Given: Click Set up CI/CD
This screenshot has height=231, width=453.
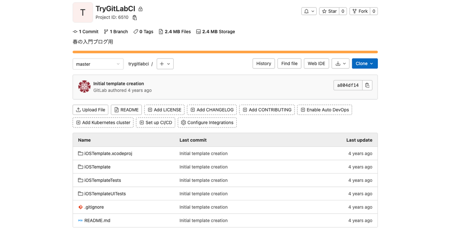Looking at the screenshot, I should pyautogui.click(x=156, y=122).
